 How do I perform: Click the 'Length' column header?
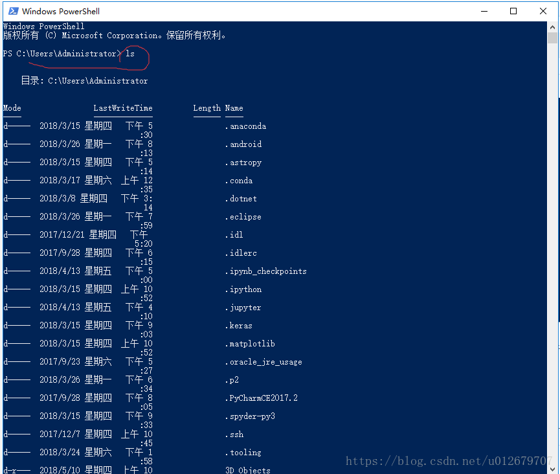tap(207, 108)
